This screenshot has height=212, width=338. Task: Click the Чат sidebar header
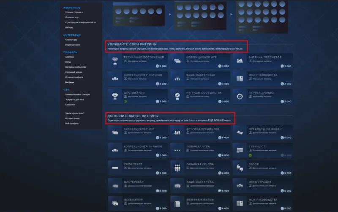point(66,90)
